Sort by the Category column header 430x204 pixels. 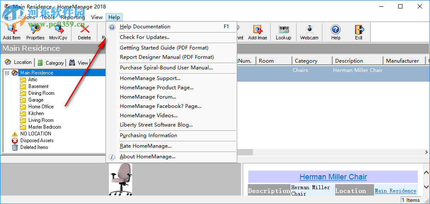312,61
